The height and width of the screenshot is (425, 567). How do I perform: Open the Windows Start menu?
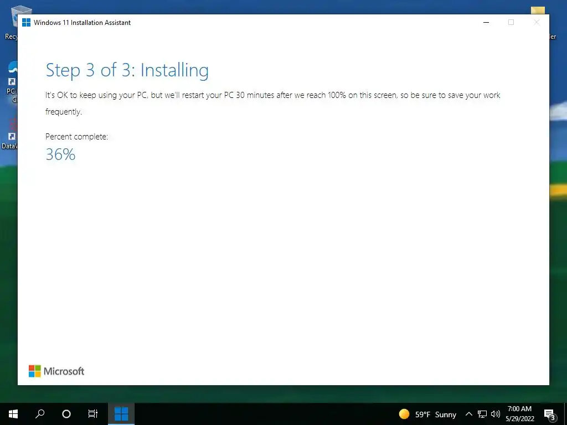[13, 414]
